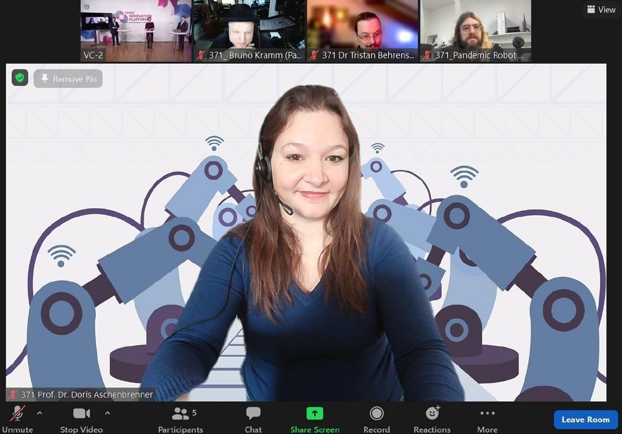
Task: Toggle Stop Video camera button
Action: [x=81, y=414]
